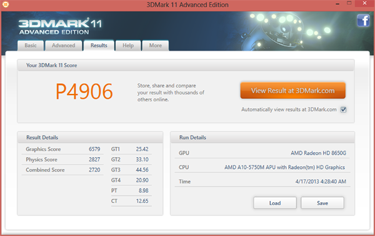Select the Physics Score row

(x=62, y=160)
